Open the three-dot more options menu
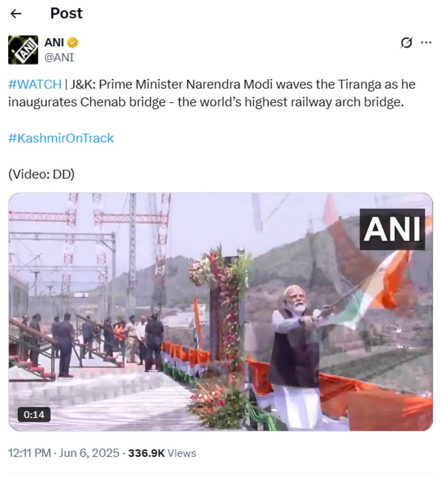This screenshot has height=478, width=441. pyautogui.click(x=426, y=43)
